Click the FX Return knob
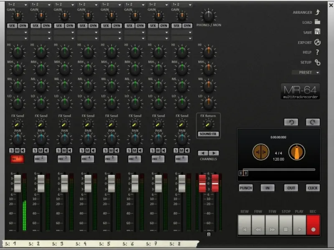The width and height of the screenshot is (334, 250). [x=208, y=124]
